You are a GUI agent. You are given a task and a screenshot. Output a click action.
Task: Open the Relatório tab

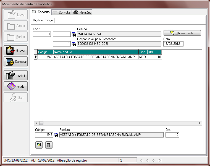82,12
